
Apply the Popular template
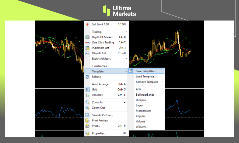(x=146, y=116)
